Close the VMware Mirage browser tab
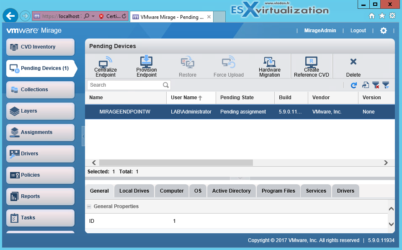Image resolution: width=402 pixels, height=250 pixels. click(209, 17)
